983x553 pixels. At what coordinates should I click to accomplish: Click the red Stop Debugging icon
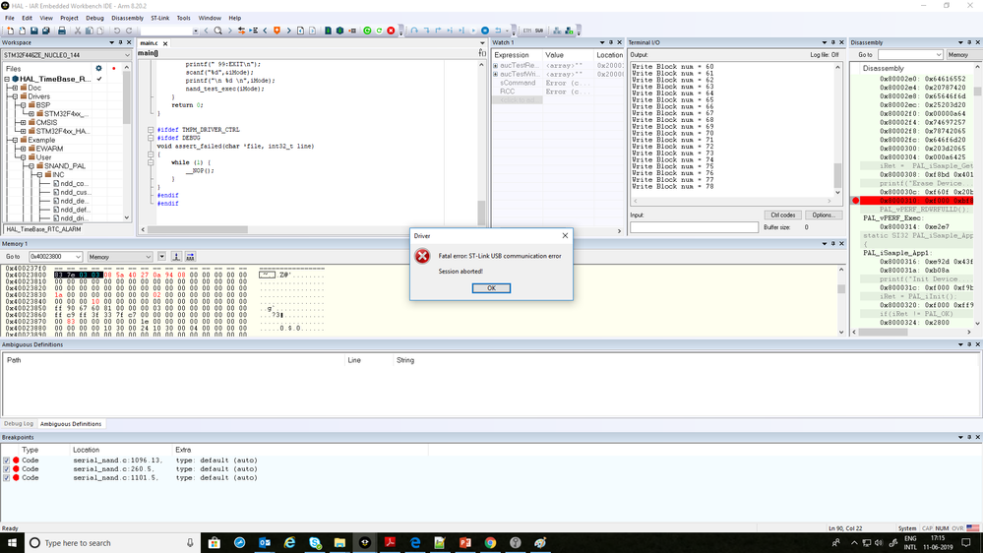pos(391,31)
